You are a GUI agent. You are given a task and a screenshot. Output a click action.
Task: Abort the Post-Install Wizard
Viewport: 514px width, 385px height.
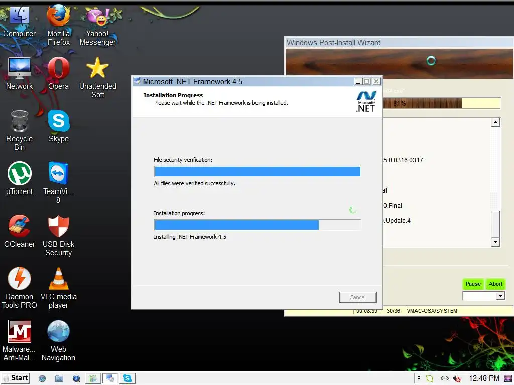click(495, 284)
